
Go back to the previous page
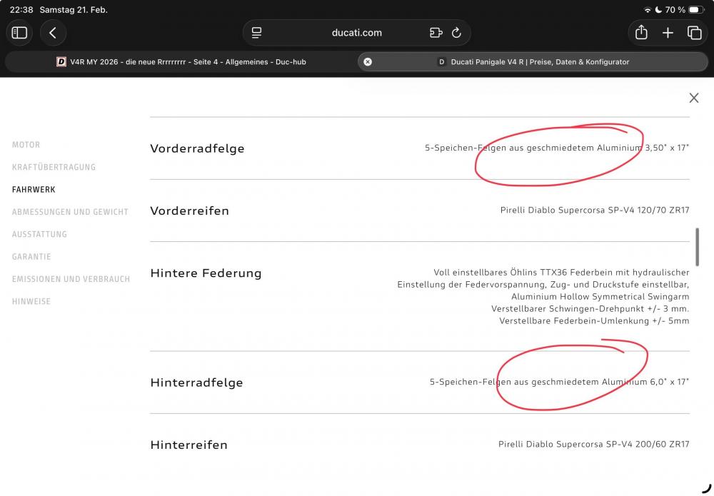click(x=53, y=33)
